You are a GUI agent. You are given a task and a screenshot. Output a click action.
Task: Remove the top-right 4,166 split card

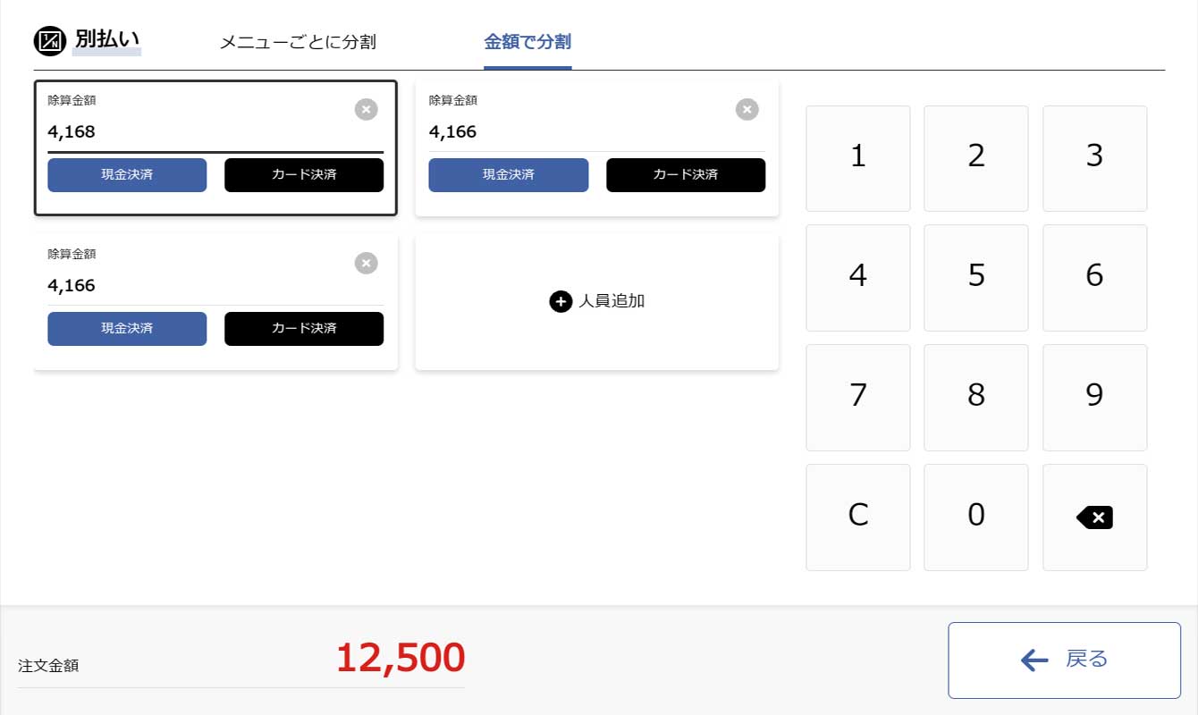(747, 109)
